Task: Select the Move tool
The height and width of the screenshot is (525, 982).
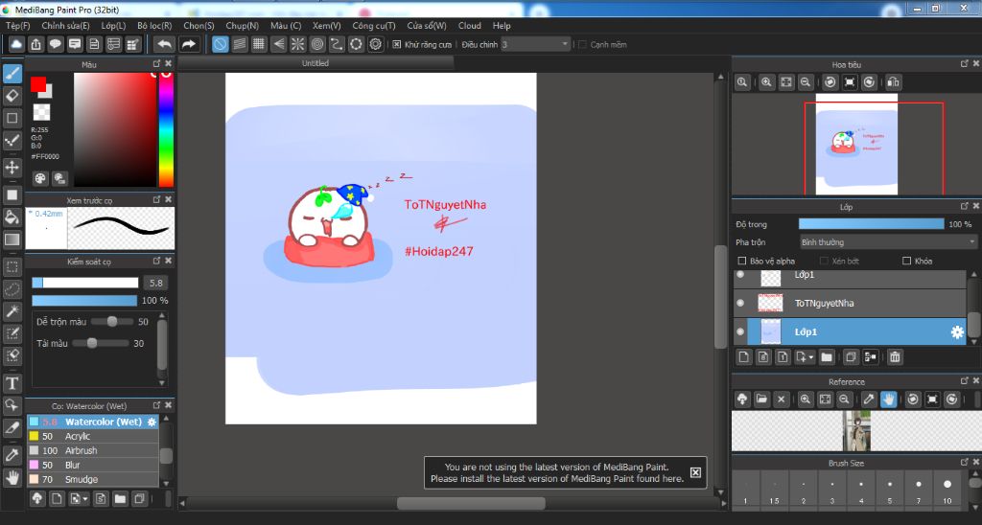Action: pyautogui.click(x=12, y=167)
